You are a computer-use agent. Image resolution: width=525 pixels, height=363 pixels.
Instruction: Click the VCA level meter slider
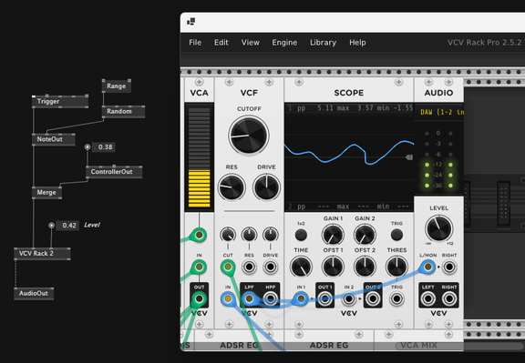pos(200,157)
